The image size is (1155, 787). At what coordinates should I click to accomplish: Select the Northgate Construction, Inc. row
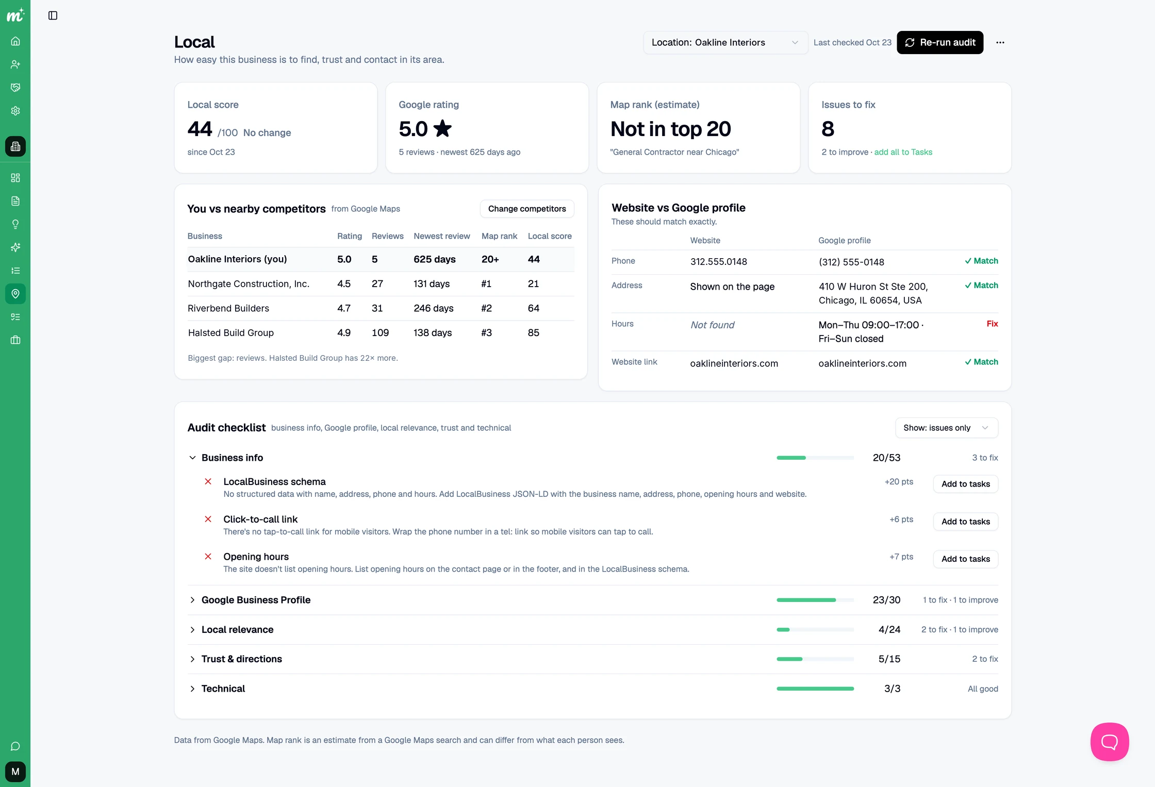click(x=381, y=284)
